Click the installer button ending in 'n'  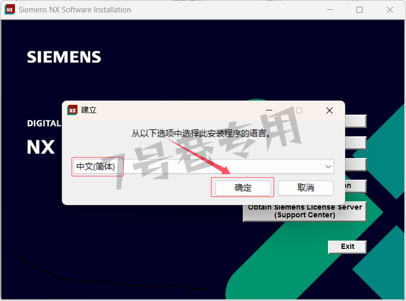click(x=356, y=186)
